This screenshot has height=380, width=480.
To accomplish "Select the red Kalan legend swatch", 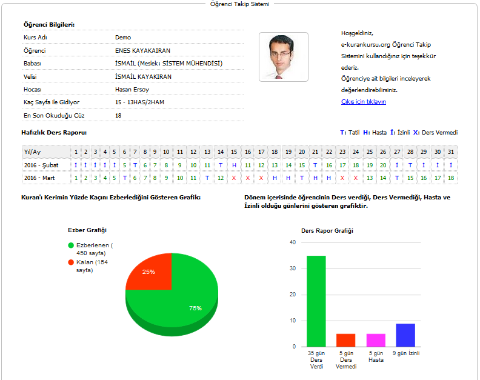I will coord(72,262).
